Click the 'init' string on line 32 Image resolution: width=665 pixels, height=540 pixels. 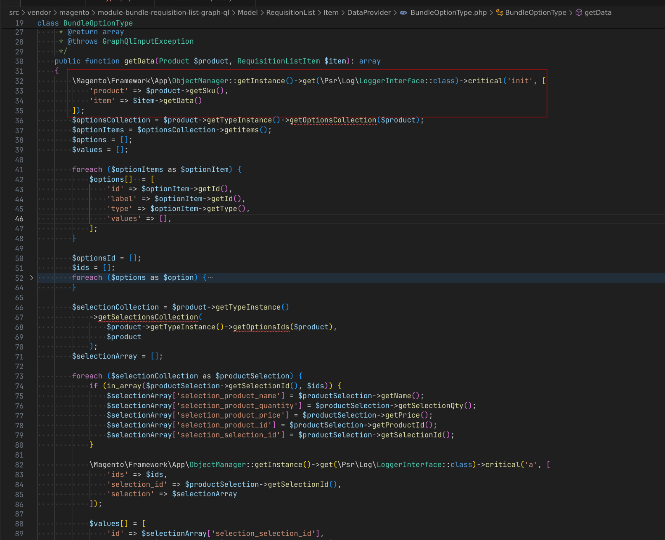(x=520, y=81)
